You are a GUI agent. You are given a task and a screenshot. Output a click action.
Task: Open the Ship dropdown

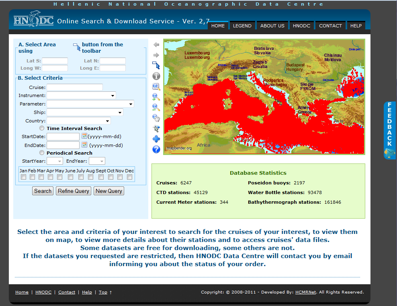(x=85, y=112)
